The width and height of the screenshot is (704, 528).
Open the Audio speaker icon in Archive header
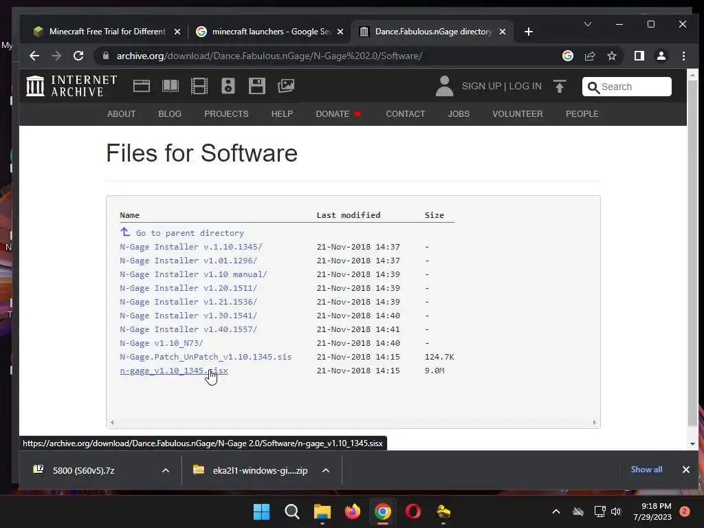(228, 86)
